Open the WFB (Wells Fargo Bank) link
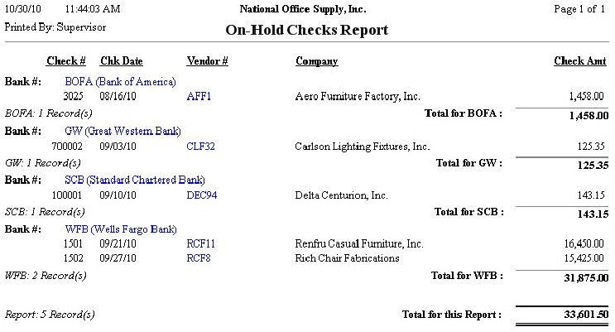This screenshot has height=332, width=615. tap(124, 229)
